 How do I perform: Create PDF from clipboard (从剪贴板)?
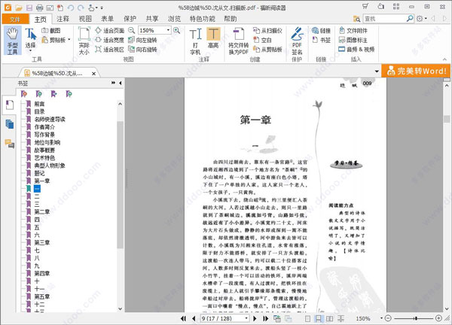coord(267,50)
